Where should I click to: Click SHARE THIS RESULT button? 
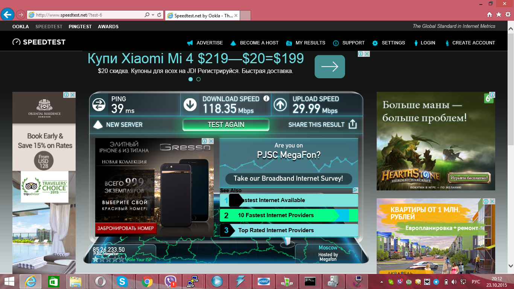click(x=322, y=125)
